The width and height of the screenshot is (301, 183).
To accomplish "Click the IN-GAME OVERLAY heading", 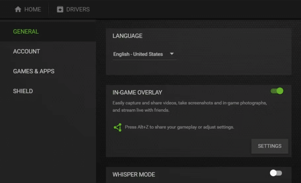I will click(137, 92).
